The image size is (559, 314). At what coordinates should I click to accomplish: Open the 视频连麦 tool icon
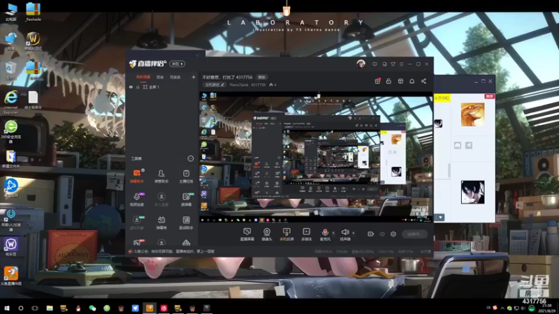pos(137,200)
